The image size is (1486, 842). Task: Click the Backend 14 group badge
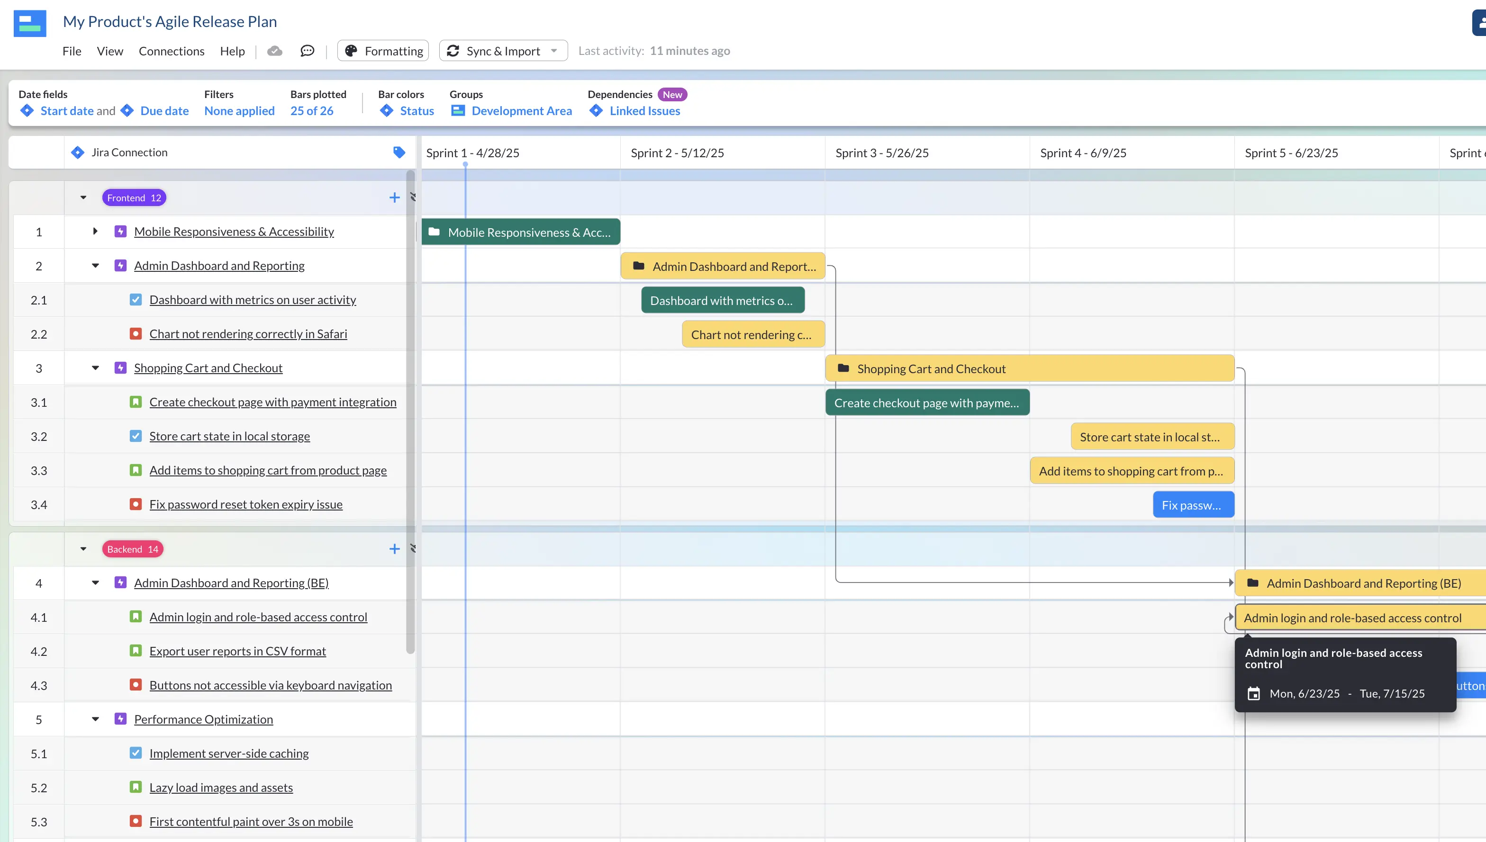133,549
